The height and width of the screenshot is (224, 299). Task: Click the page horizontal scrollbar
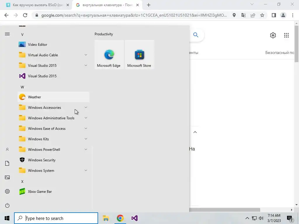[225, 210]
